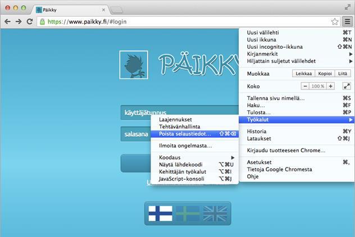Click Kopioi button
This screenshot has width=355, height=237.
(325, 73)
